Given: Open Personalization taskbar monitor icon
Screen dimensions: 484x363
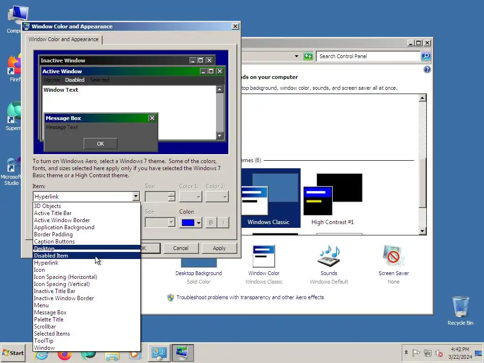Looking at the screenshot, I should pyautogui.click(x=182, y=353).
